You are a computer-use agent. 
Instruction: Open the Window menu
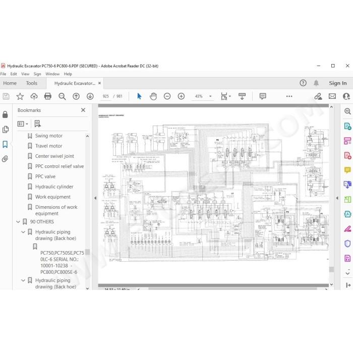coord(52,74)
